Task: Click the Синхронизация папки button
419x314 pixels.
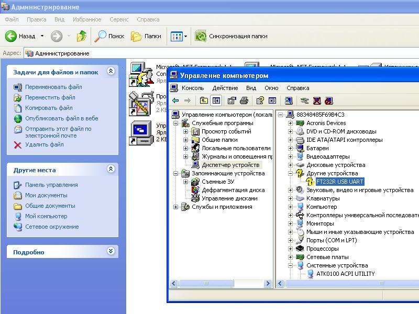Action: pyautogui.click(x=231, y=36)
